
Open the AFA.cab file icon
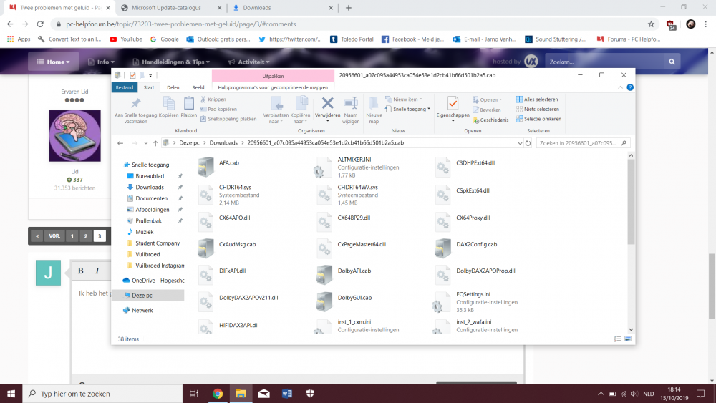click(x=205, y=165)
